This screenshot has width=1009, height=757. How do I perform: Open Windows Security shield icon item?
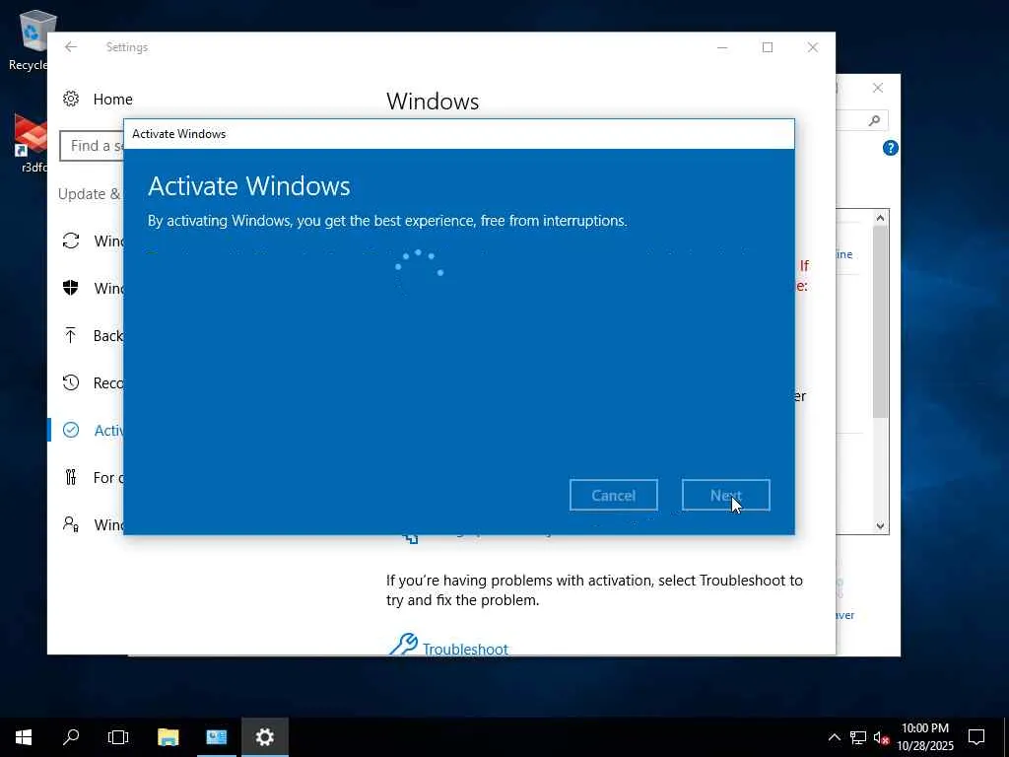point(71,288)
